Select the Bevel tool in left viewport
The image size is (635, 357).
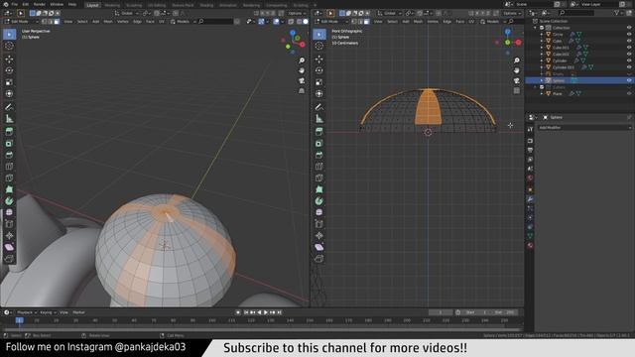pos(9,155)
